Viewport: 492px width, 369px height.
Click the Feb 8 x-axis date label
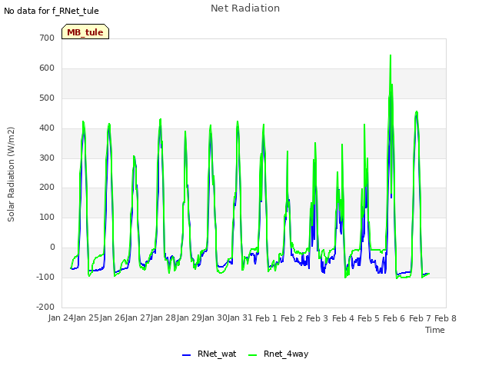[x=445, y=318]
